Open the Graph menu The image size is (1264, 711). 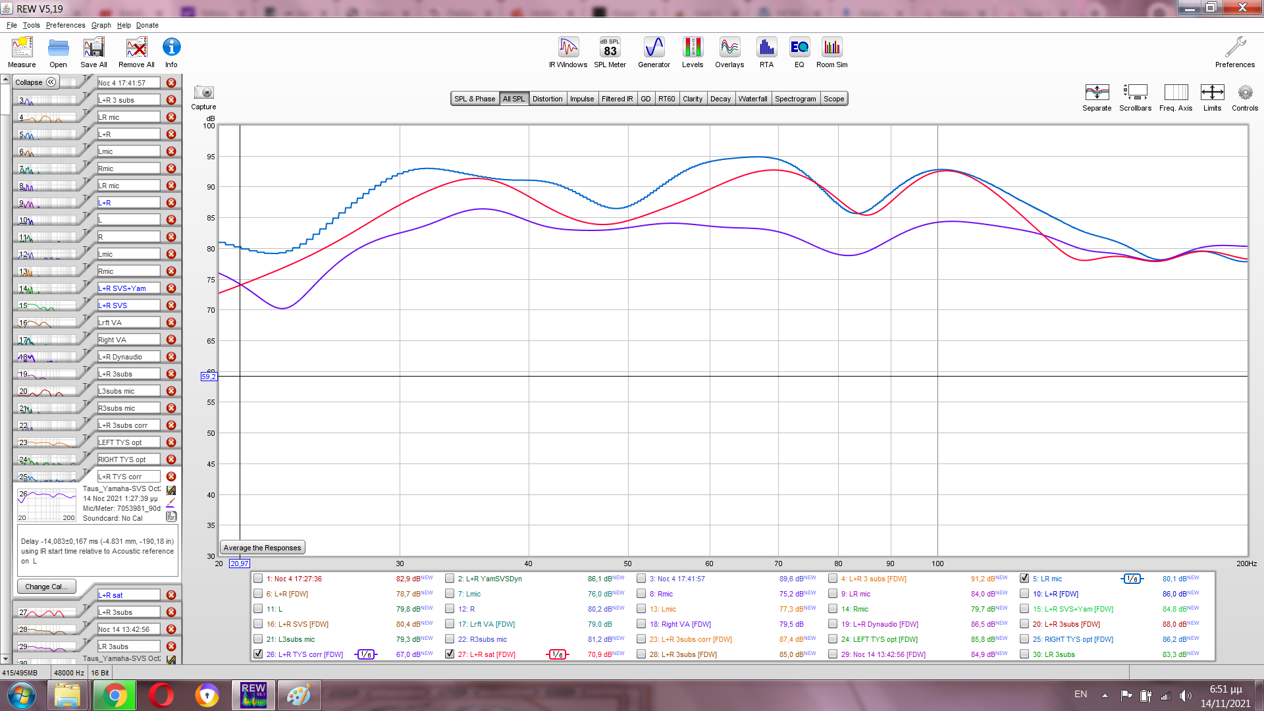(x=101, y=25)
